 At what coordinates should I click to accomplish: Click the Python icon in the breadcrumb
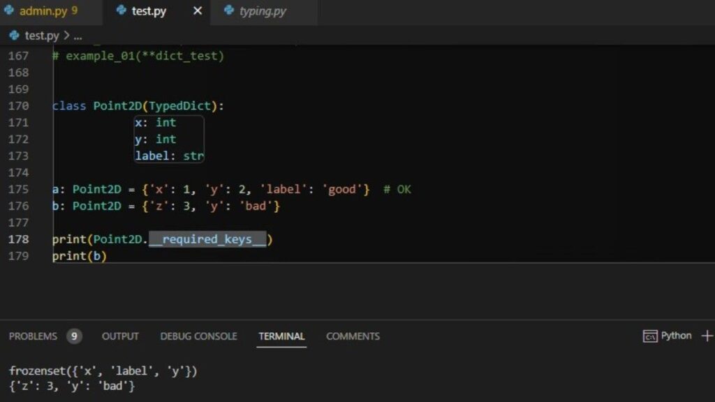point(14,35)
